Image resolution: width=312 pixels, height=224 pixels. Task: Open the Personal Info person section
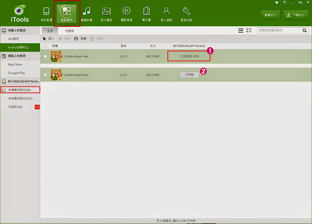tap(166, 14)
